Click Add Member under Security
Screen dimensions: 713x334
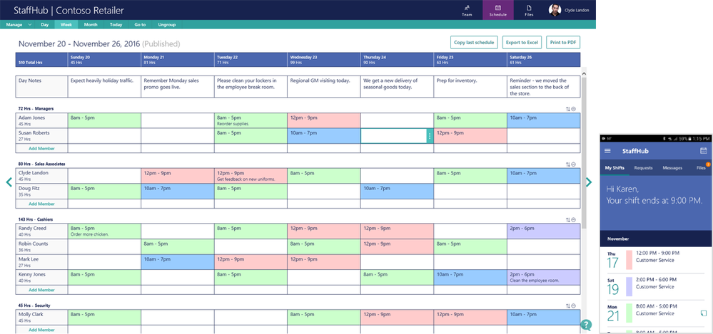[x=42, y=330]
